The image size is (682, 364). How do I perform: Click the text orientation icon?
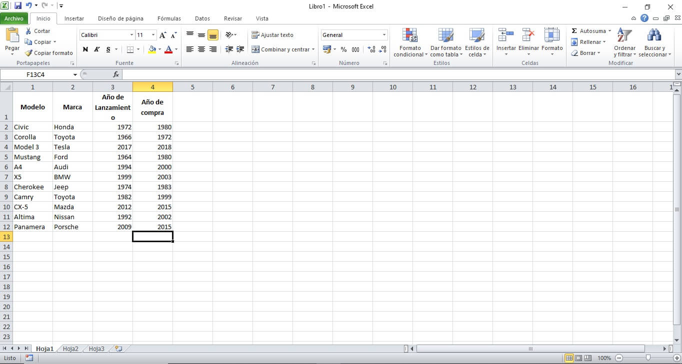(229, 35)
